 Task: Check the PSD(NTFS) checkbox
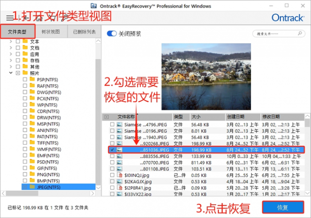pos(25,161)
